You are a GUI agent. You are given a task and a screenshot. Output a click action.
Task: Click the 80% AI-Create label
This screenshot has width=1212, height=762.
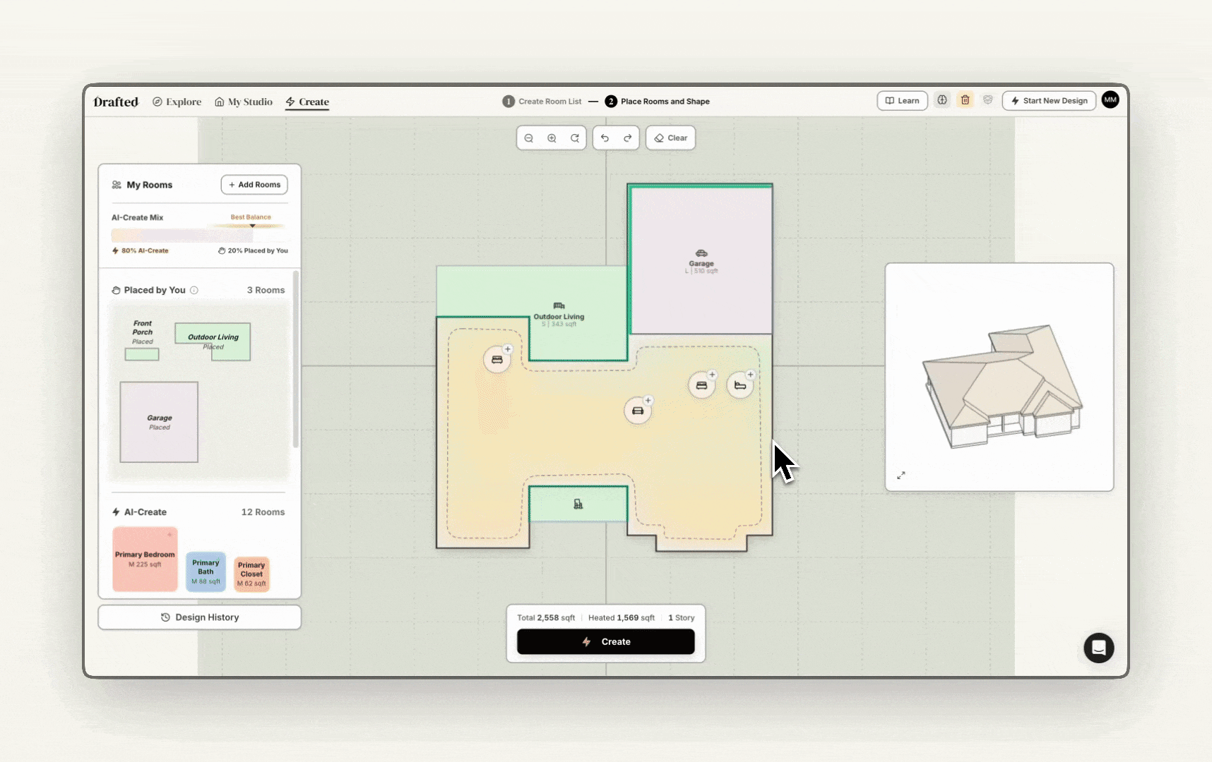(x=141, y=250)
